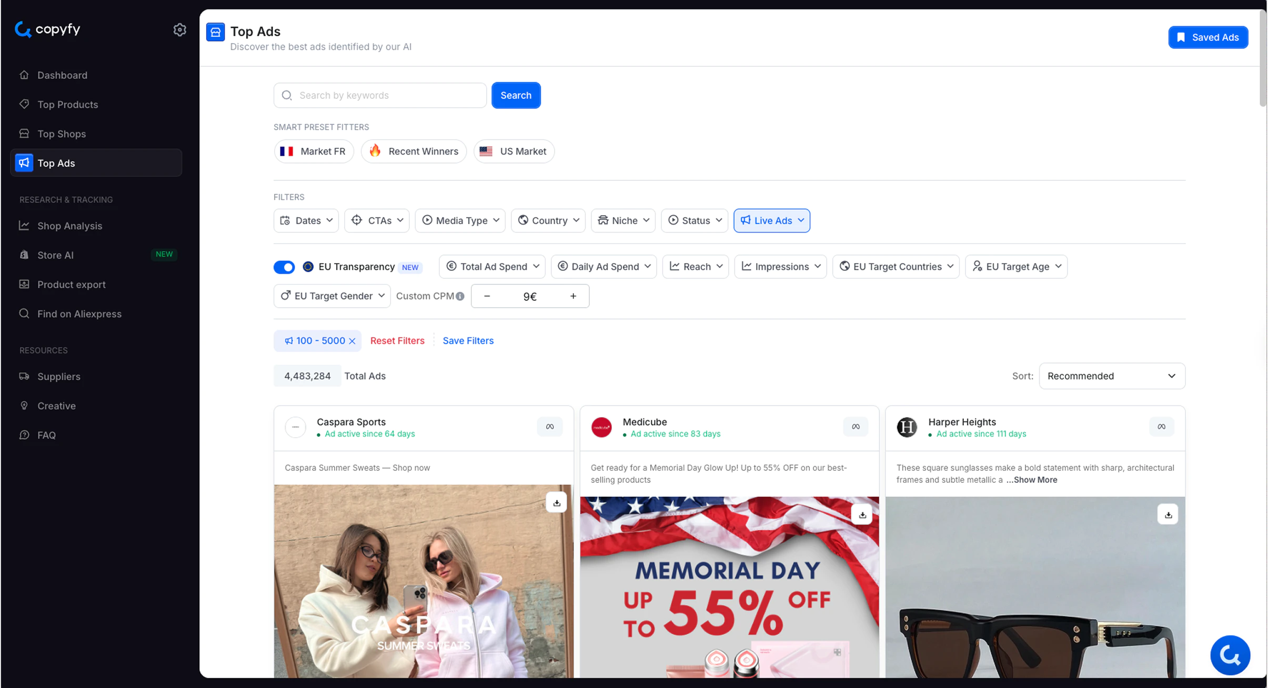This screenshot has width=1268, height=688.
Task: Open the Sort Recommended dropdown
Action: 1111,376
